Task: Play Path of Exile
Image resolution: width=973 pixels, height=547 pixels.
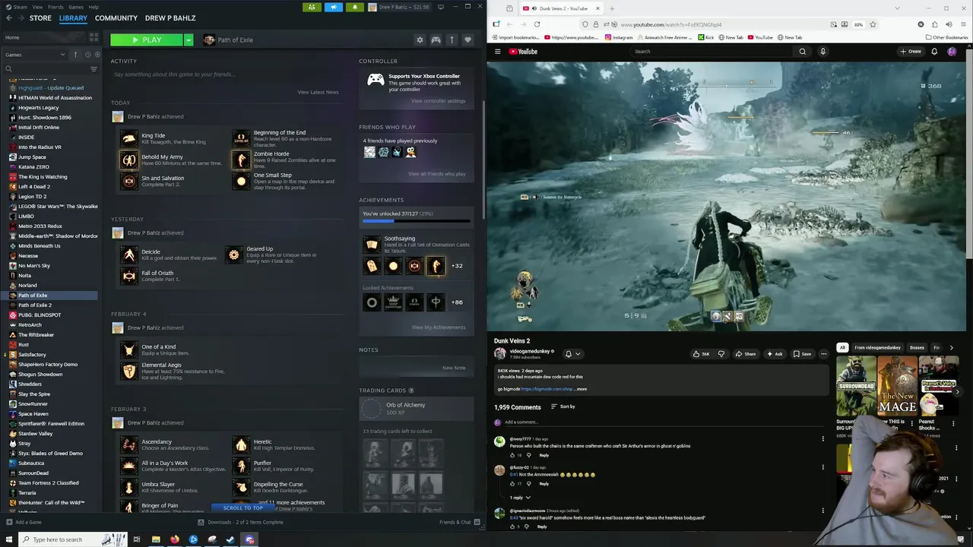Action: 147,40
